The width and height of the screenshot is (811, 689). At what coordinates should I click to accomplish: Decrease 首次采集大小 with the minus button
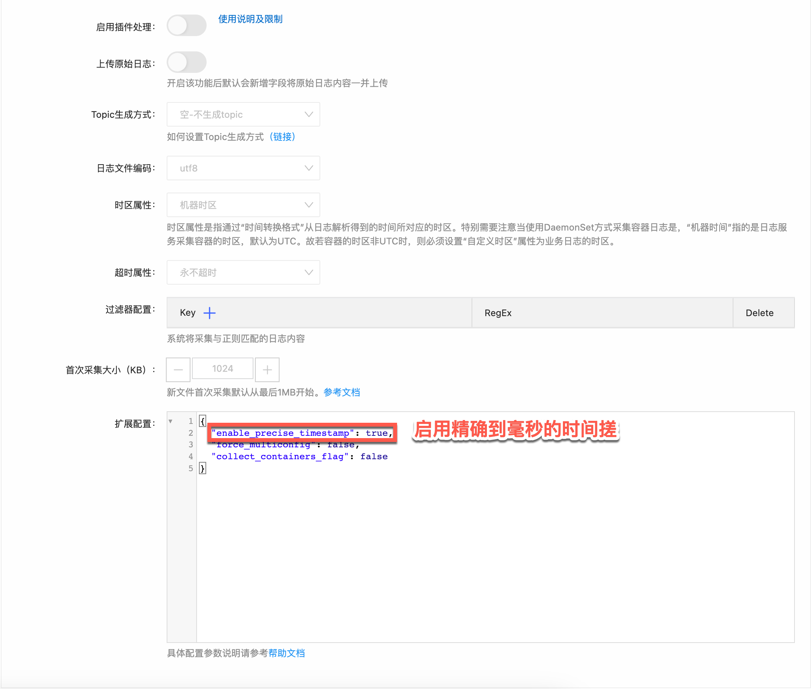point(178,369)
